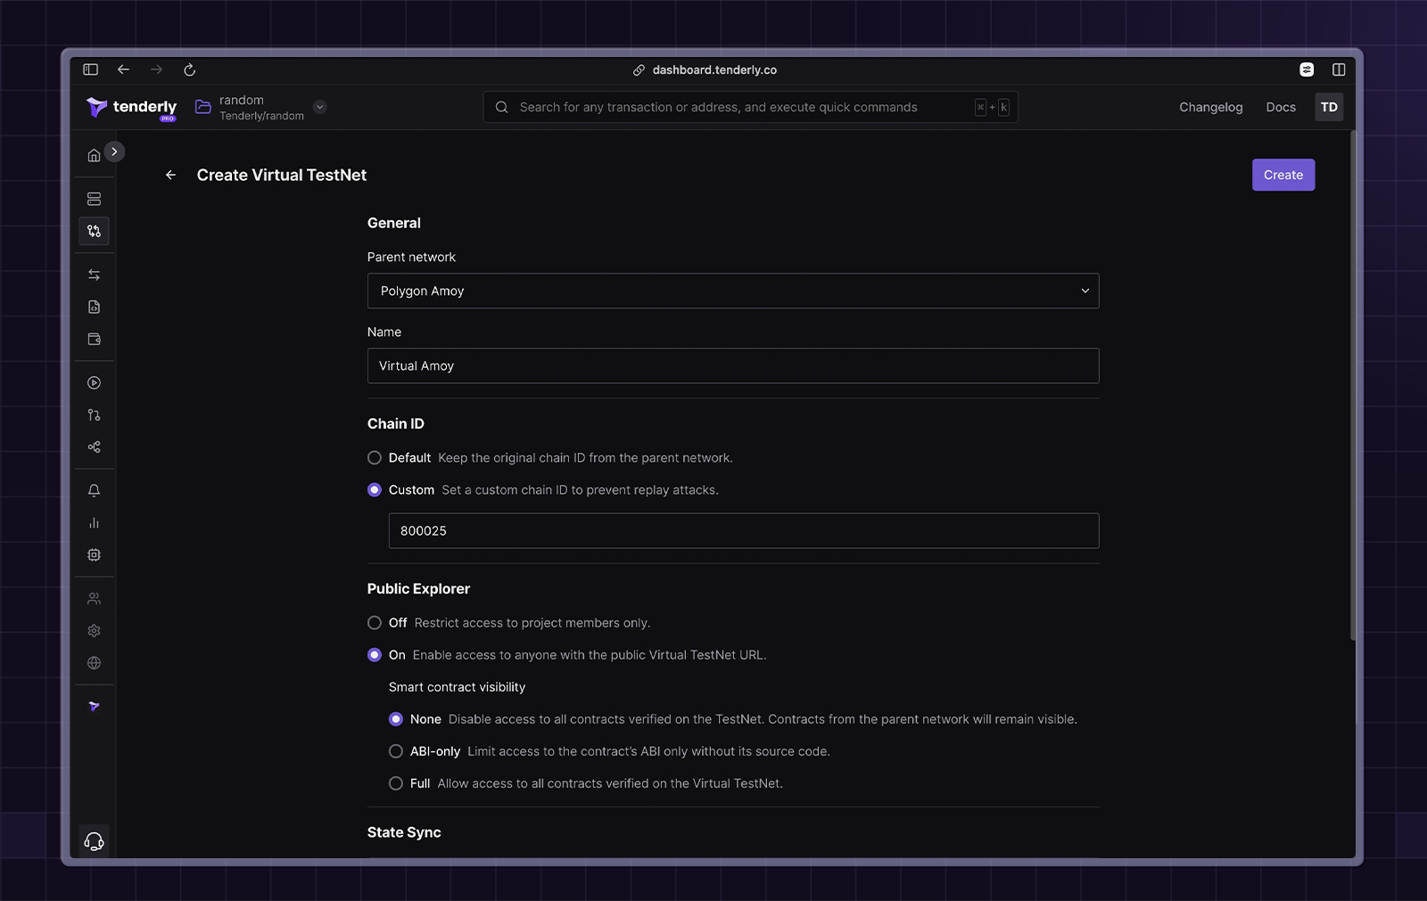Open project Settings gear icon
Viewport: 1427px width, 901px height.
[x=94, y=630]
